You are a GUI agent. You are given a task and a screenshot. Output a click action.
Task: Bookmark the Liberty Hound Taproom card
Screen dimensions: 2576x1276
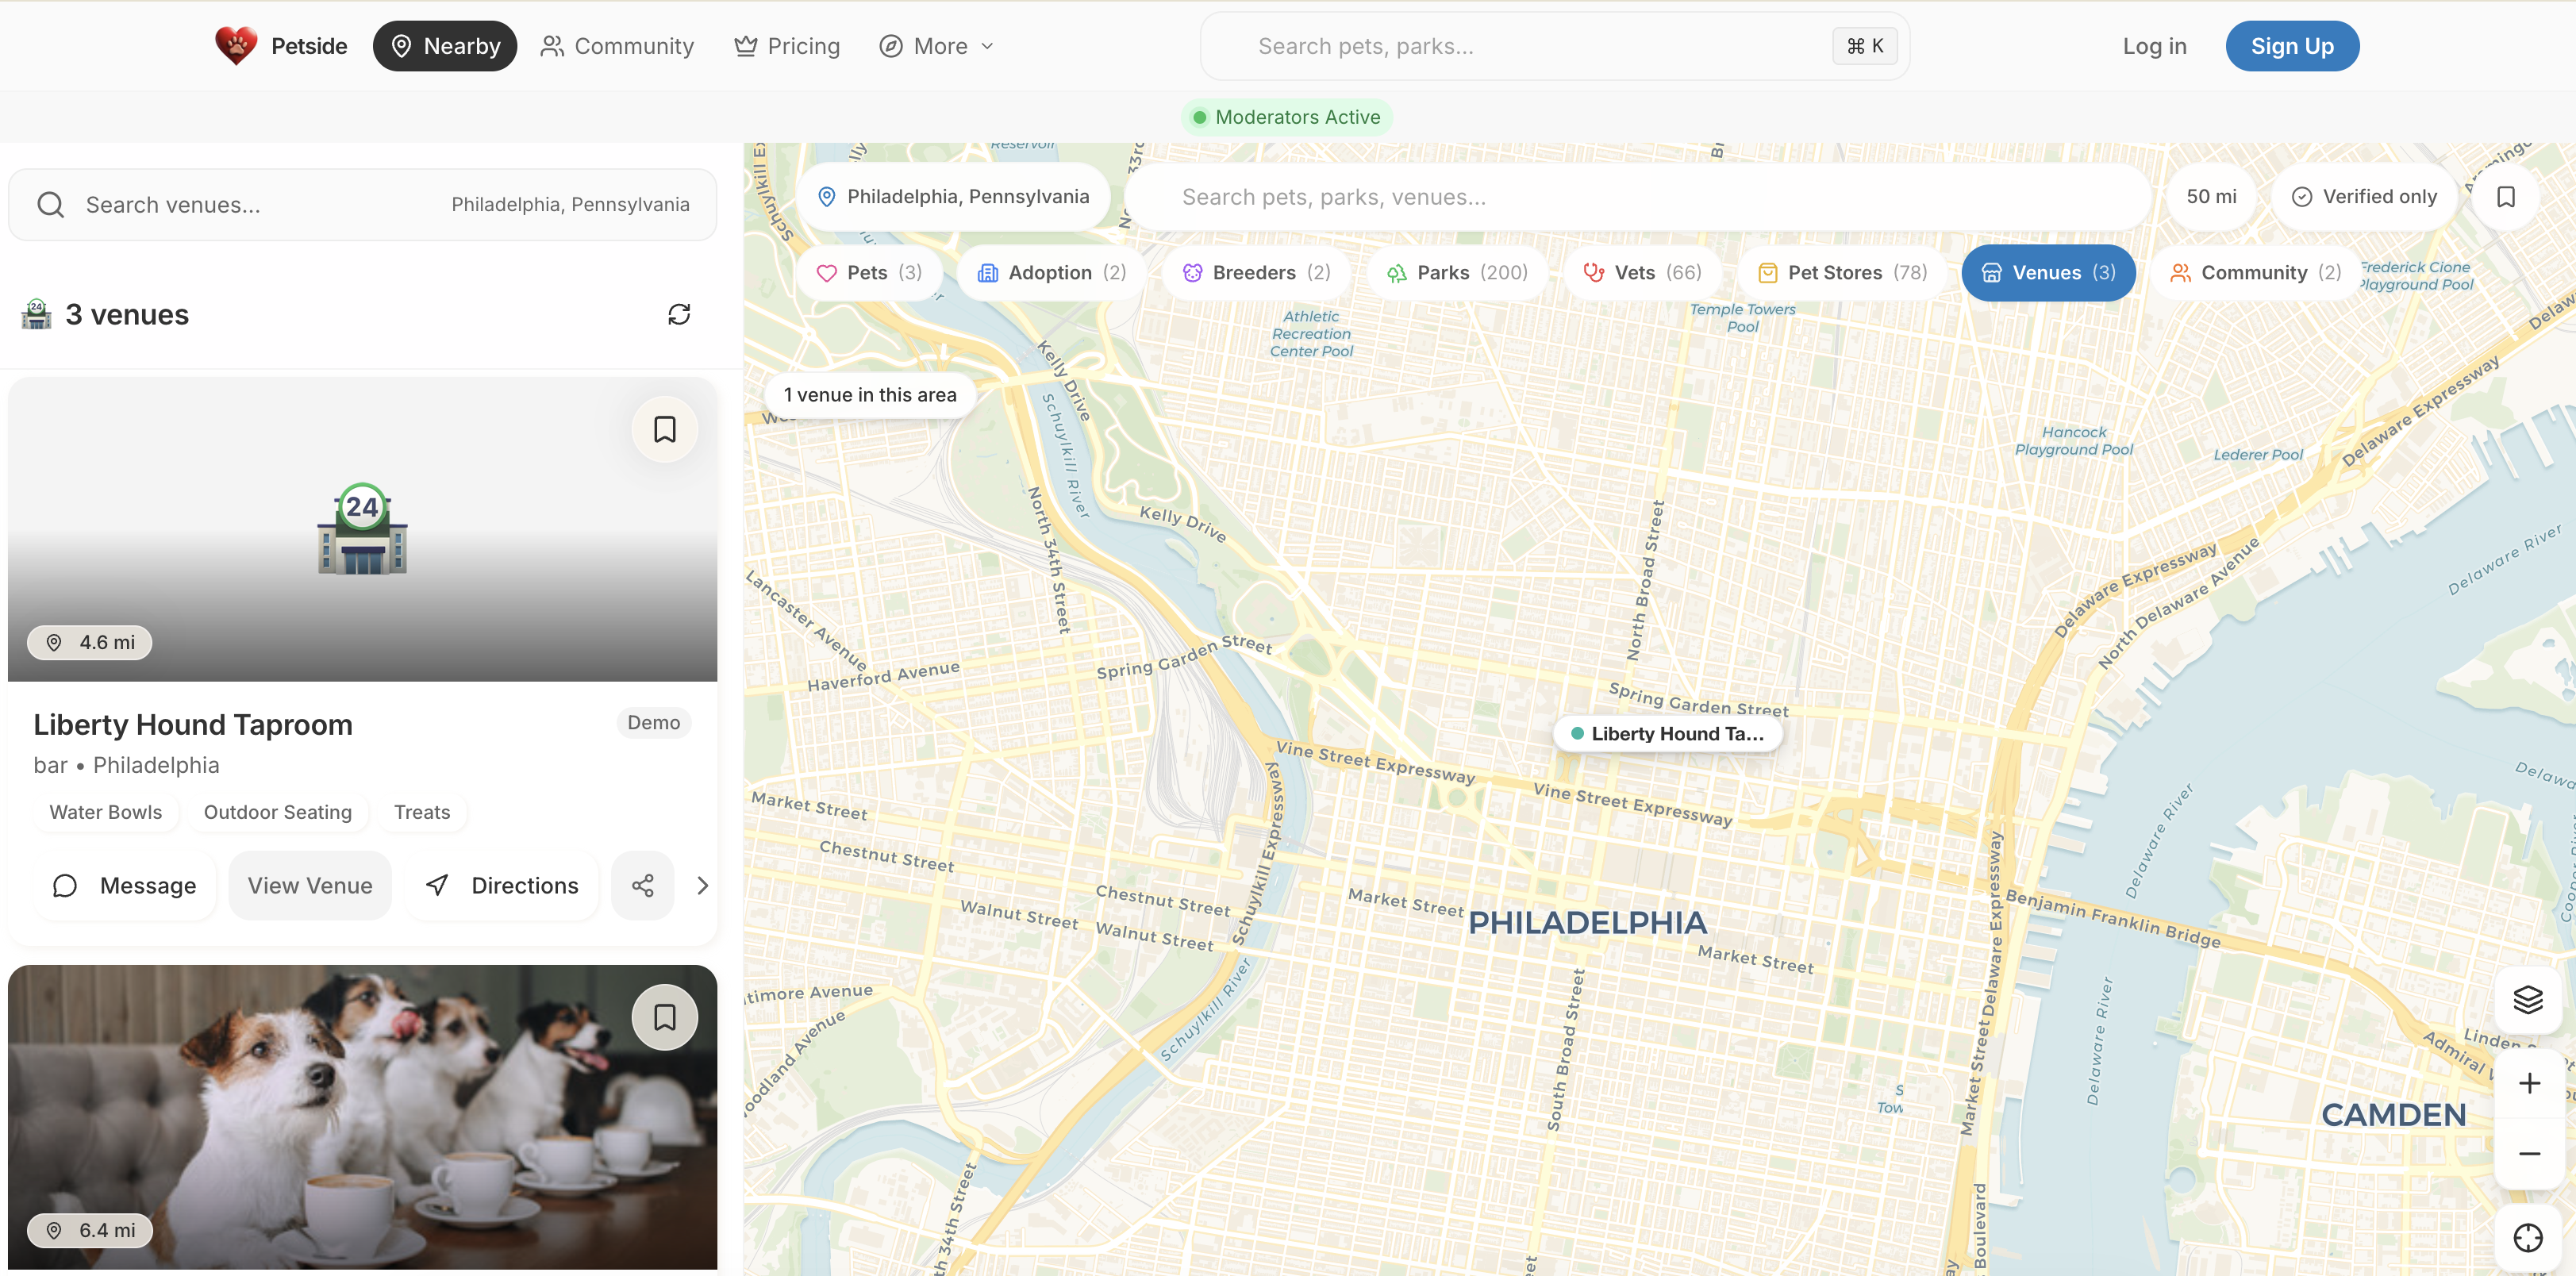coord(664,429)
